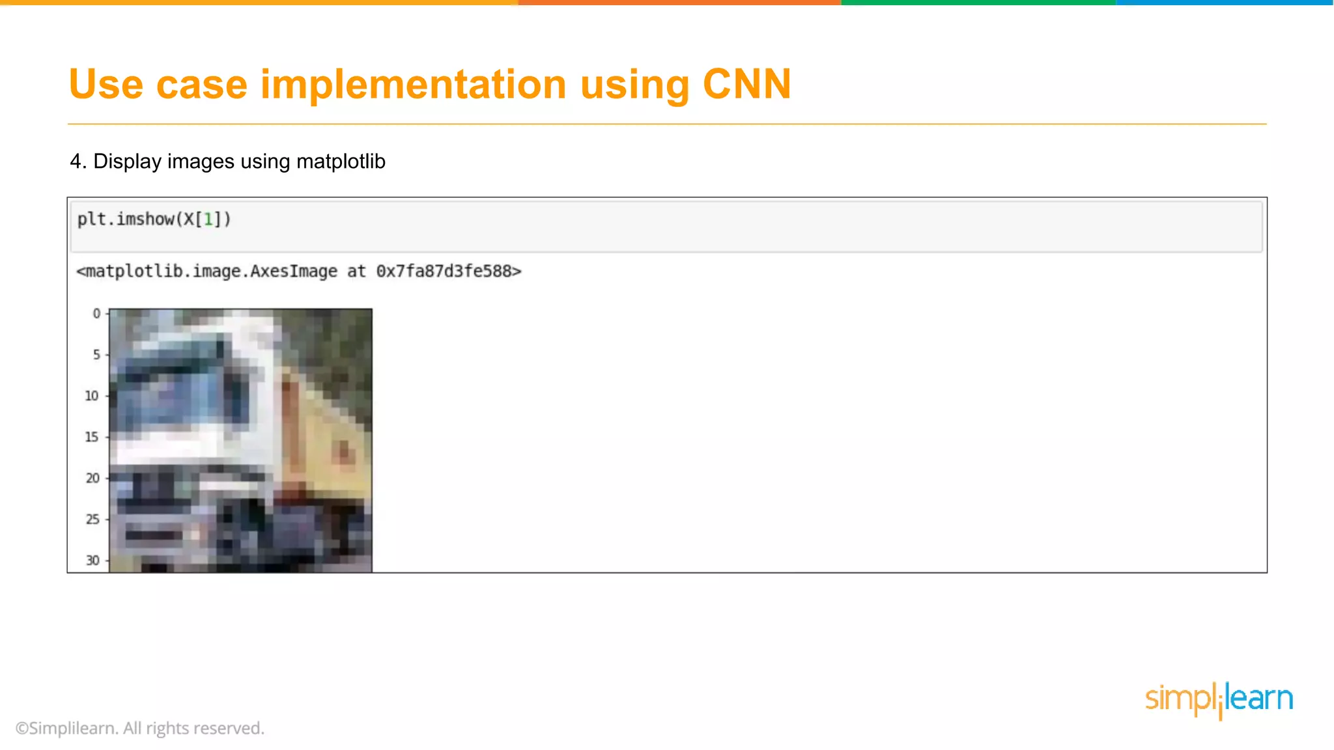Click inside the plt.imshow(X[1]) code cell
This screenshot has width=1334, height=750.
(666, 226)
